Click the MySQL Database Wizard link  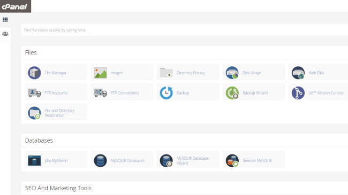point(192,161)
